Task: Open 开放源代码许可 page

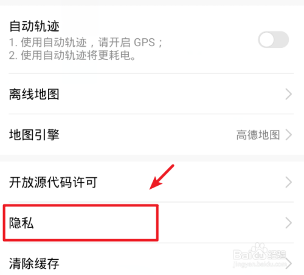Action: [x=151, y=182]
